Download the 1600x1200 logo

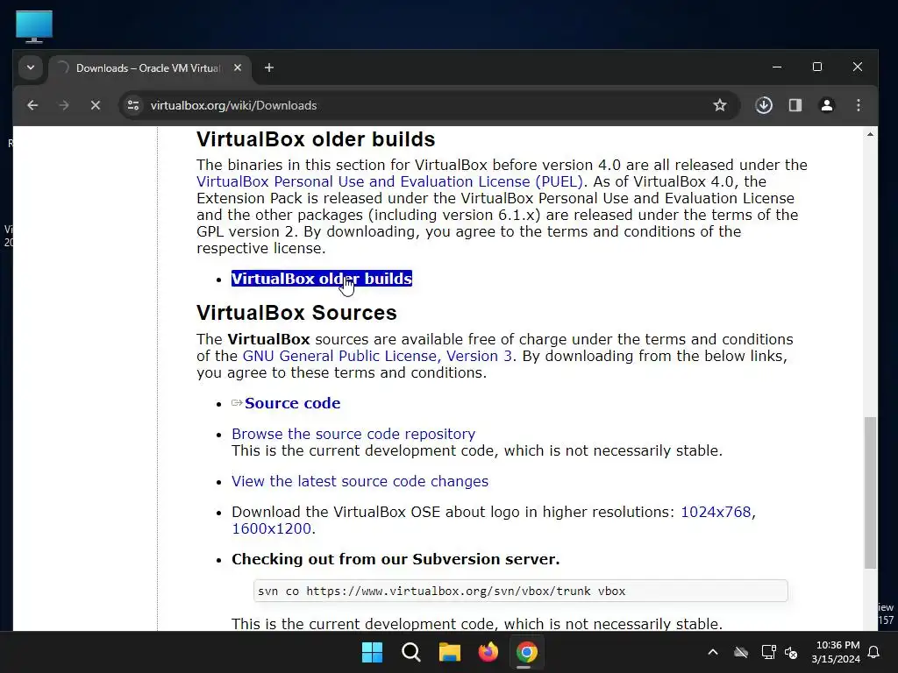coord(272,528)
